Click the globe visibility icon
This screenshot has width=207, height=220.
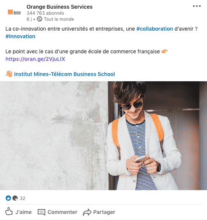[x=40, y=19]
